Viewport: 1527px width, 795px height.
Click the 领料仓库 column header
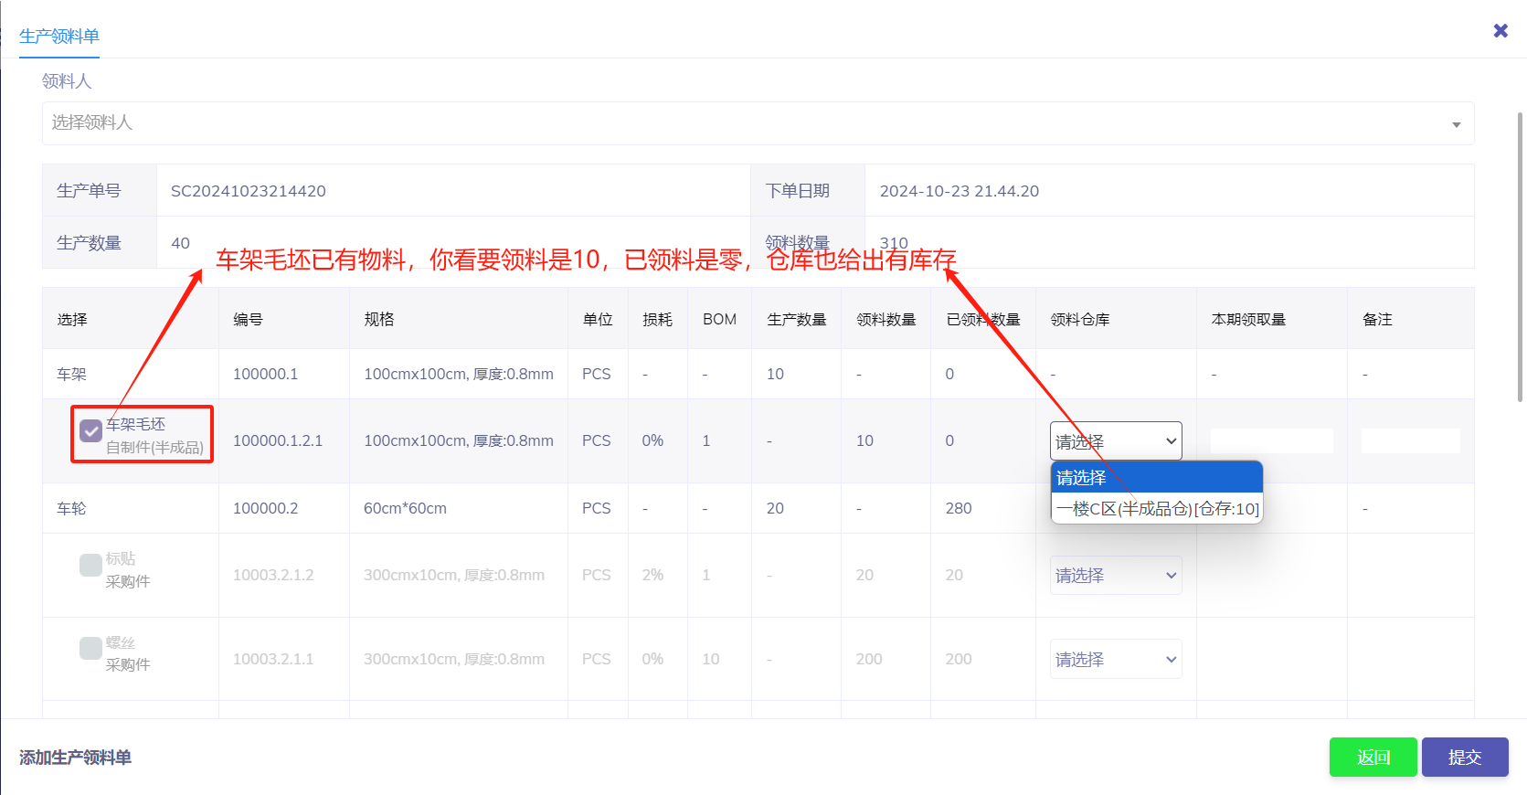pos(1079,320)
